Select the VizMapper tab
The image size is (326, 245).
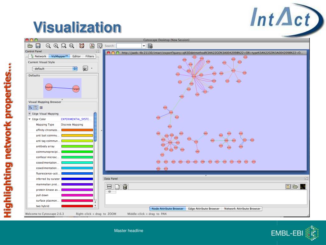[60, 56]
